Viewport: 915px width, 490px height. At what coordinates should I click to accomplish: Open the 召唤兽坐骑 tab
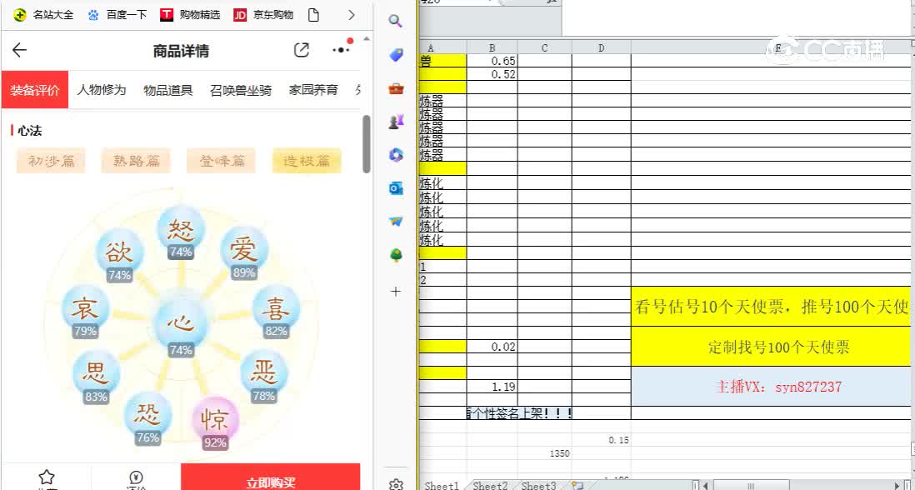tap(241, 90)
